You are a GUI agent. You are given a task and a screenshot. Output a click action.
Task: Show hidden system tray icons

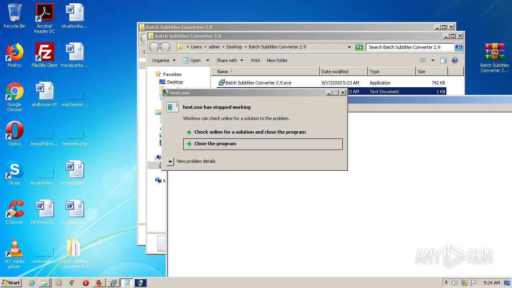pos(446,283)
